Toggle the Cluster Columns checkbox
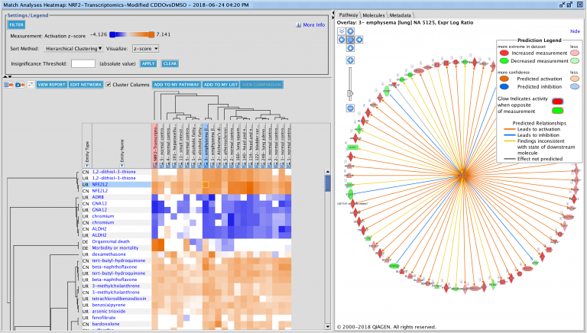 click(109, 85)
